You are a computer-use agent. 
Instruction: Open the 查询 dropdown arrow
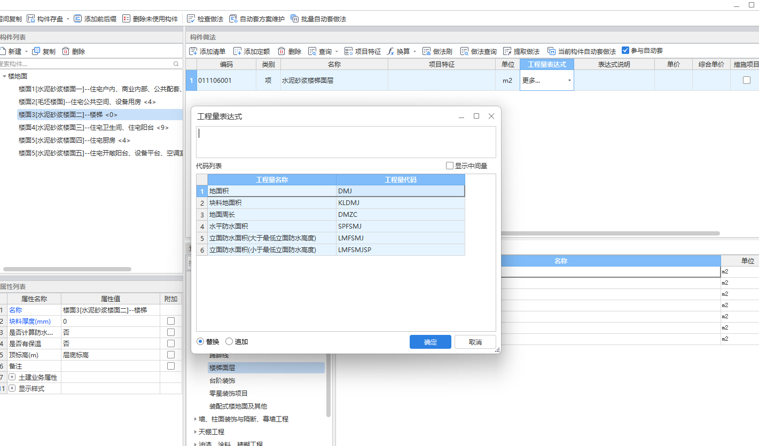(x=337, y=52)
